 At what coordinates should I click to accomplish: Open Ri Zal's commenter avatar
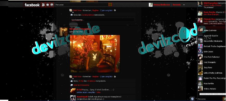[x=73, y=91]
